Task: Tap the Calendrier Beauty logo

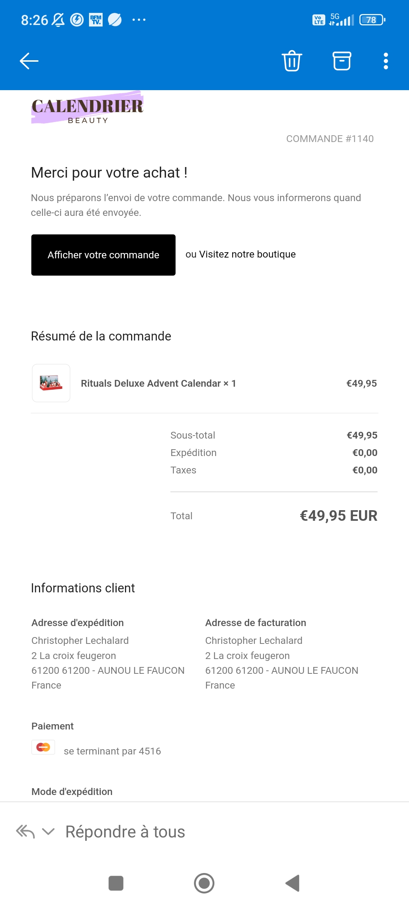Action: click(x=87, y=108)
